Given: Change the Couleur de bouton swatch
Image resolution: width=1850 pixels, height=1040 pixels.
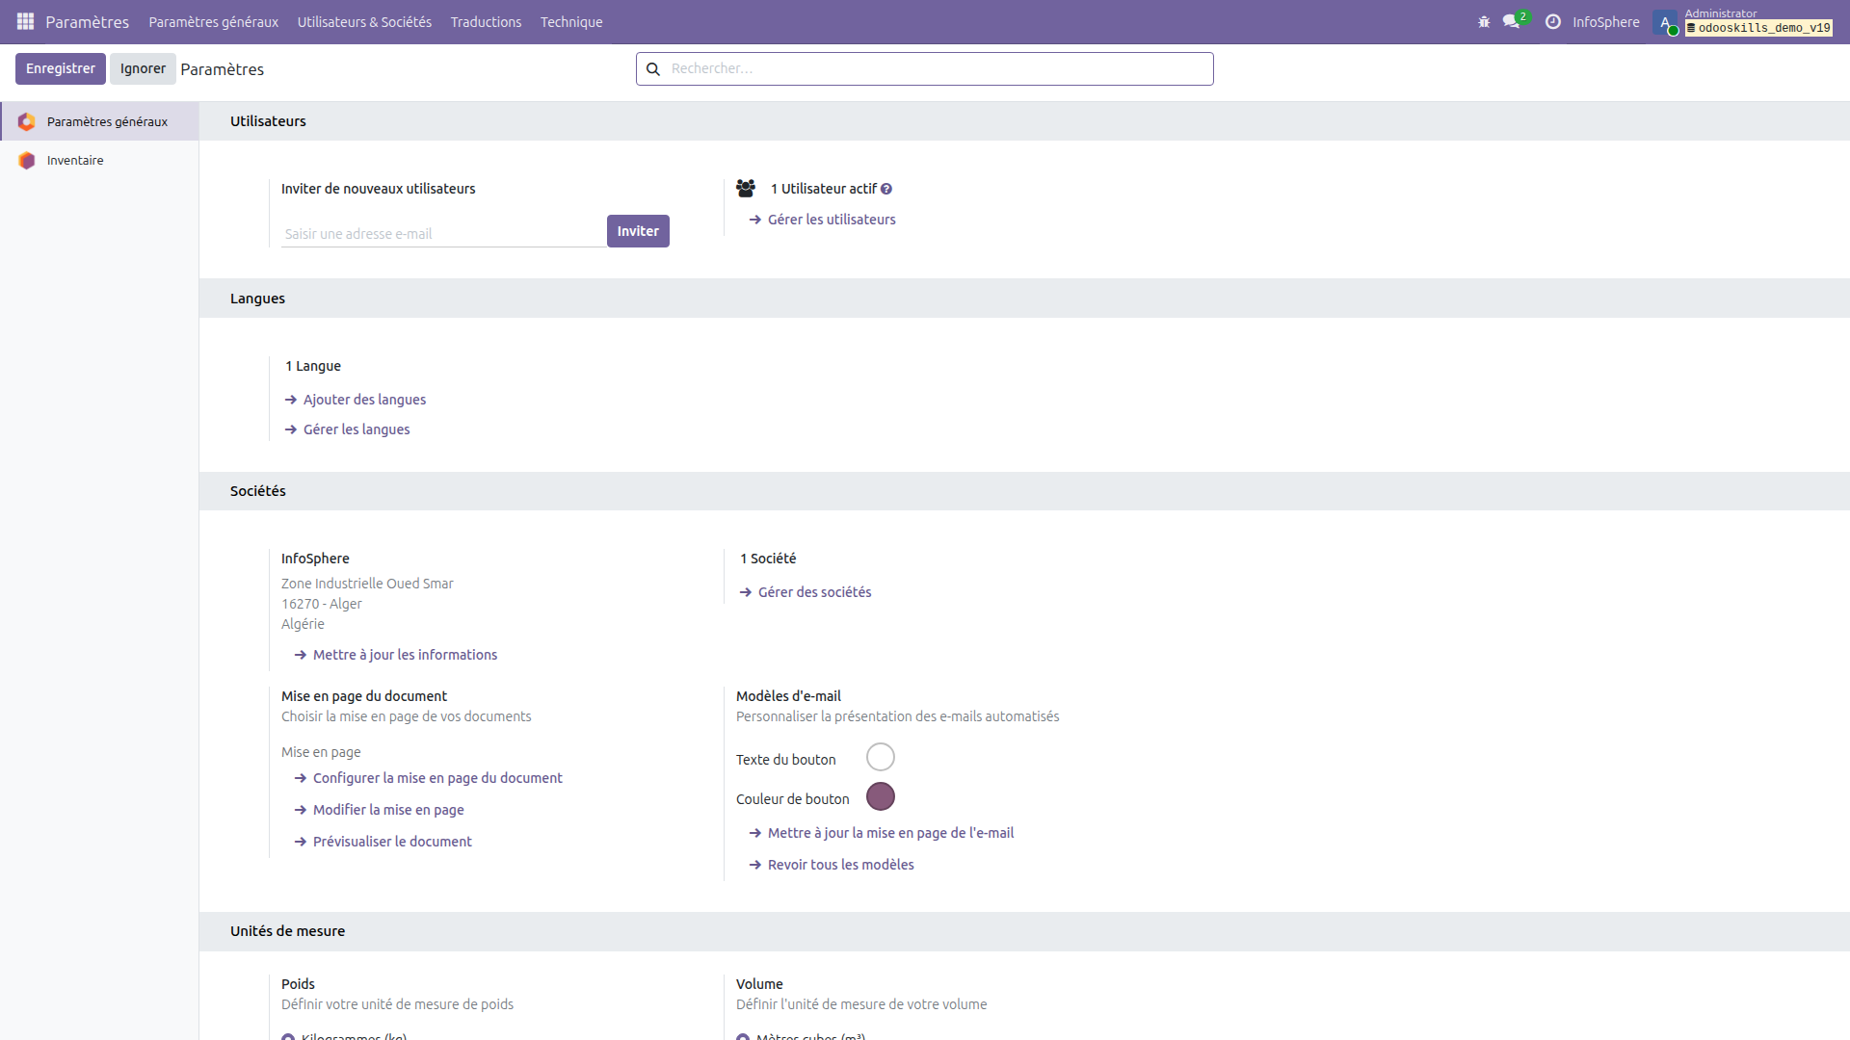Looking at the screenshot, I should [x=881, y=796].
